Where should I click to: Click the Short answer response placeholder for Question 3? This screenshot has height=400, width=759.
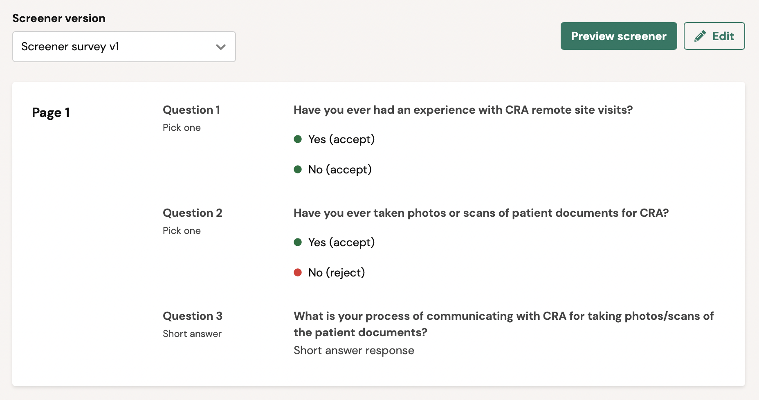(x=353, y=350)
